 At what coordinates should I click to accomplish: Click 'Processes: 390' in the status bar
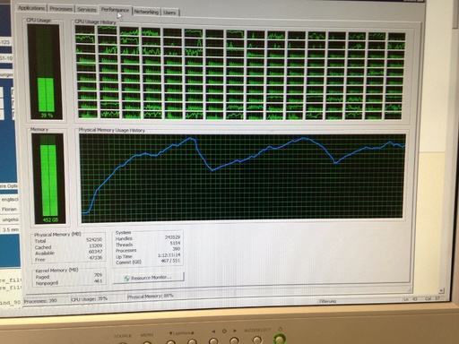click(40, 301)
